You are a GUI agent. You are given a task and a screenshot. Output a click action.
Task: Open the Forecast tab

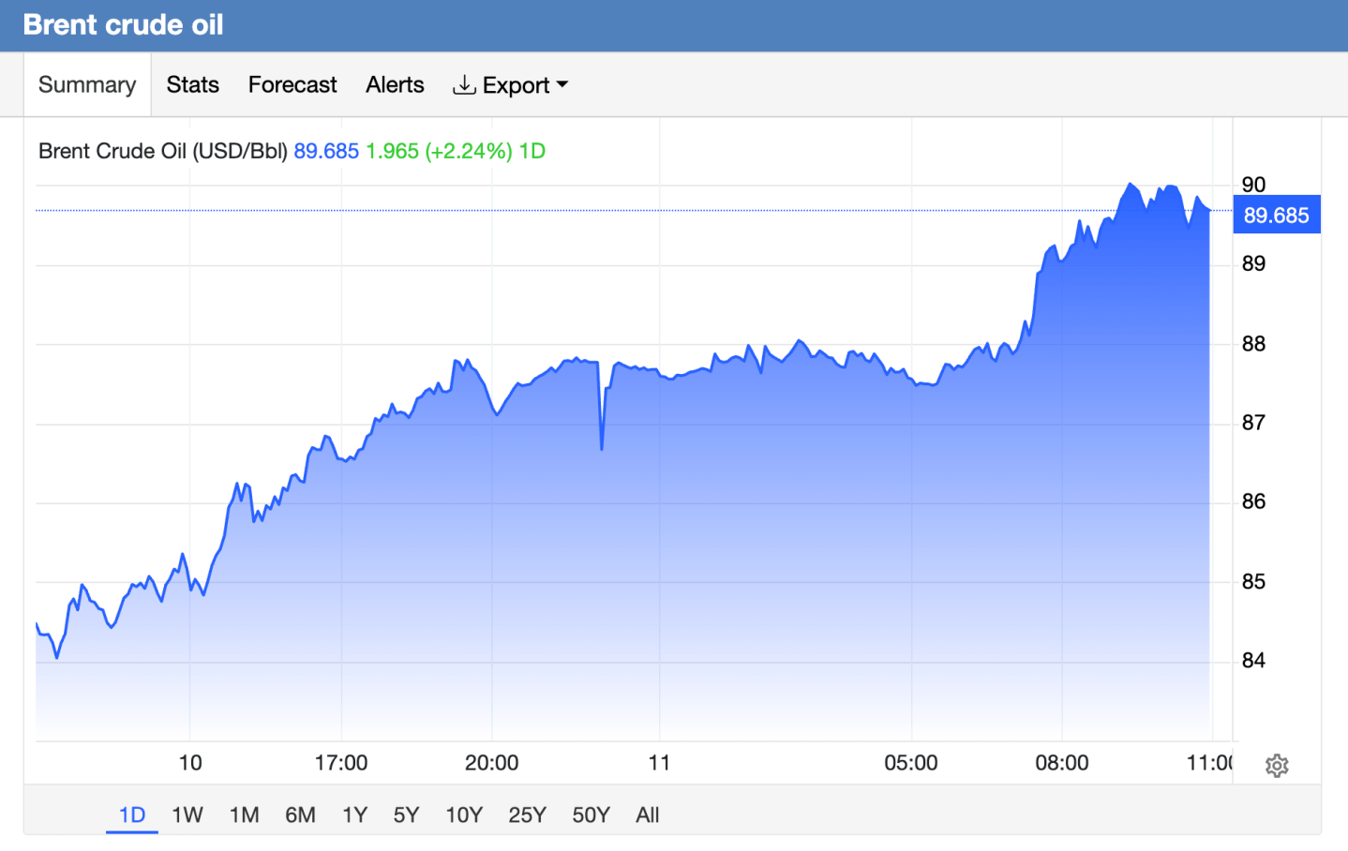[292, 84]
